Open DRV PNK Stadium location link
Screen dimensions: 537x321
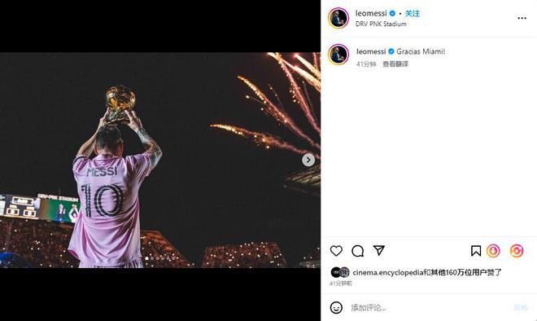point(381,24)
